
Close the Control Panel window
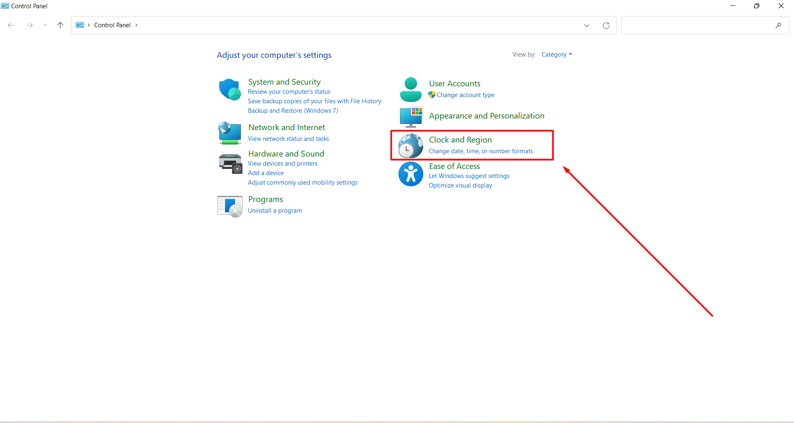pyautogui.click(x=781, y=6)
